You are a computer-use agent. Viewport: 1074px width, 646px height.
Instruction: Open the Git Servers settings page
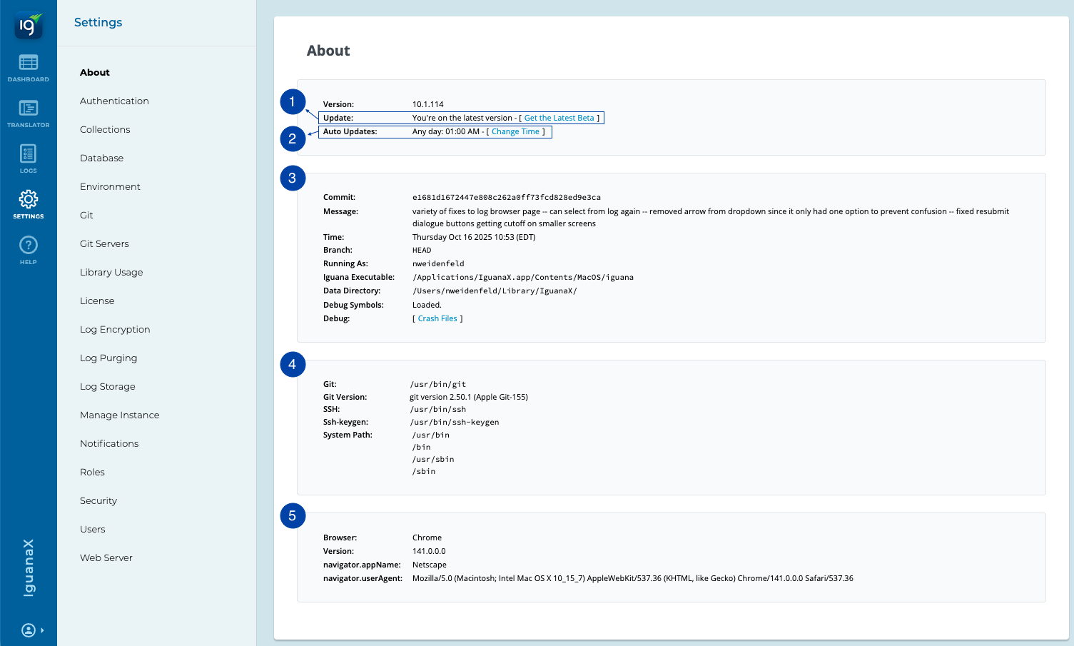click(104, 244)
